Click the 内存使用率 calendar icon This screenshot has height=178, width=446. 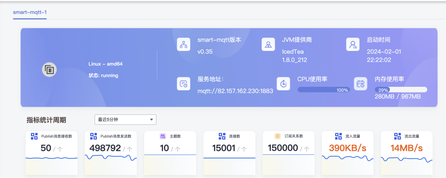pyautogui.click(x=361, y=84)
